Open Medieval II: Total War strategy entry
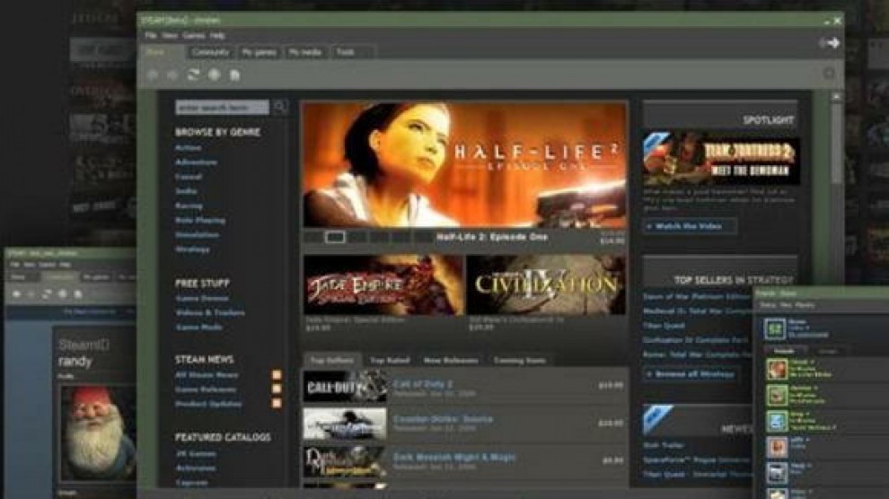This screenshot has width=889, height=499. coord(698,311)
